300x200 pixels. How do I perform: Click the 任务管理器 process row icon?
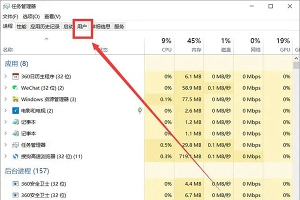pyautogui.click(x=15, y=145)
